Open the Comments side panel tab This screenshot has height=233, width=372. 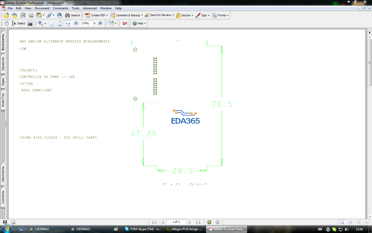tap(3, 197)
